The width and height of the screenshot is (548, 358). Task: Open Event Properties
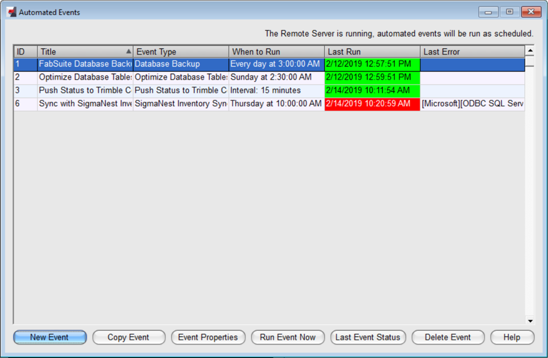point(208,337)
